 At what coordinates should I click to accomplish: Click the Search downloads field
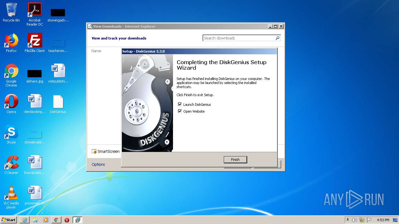tap(239, 38)
